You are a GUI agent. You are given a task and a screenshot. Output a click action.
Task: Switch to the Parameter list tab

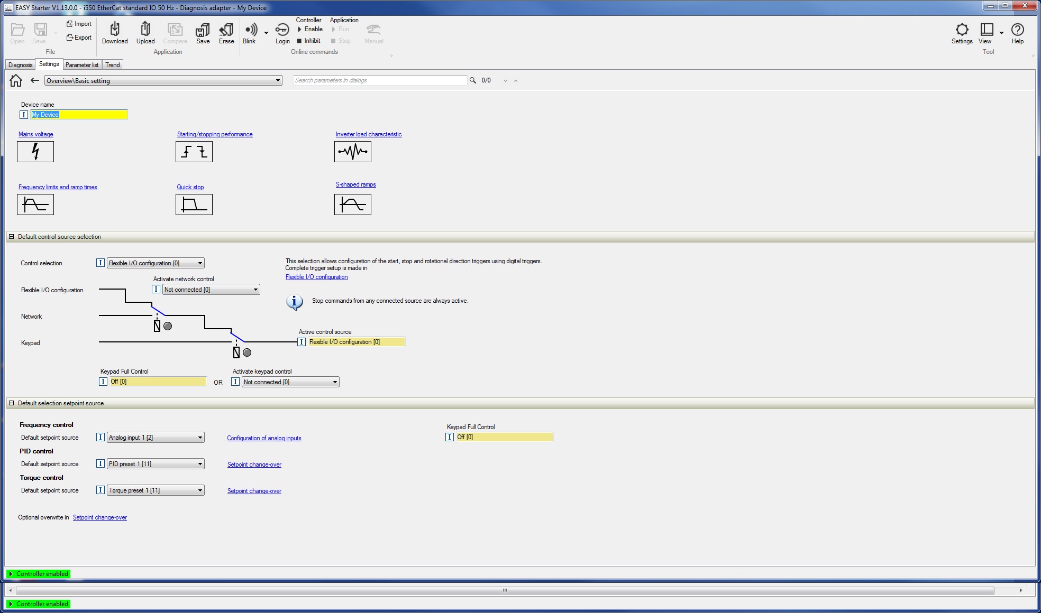coord(82,65)
